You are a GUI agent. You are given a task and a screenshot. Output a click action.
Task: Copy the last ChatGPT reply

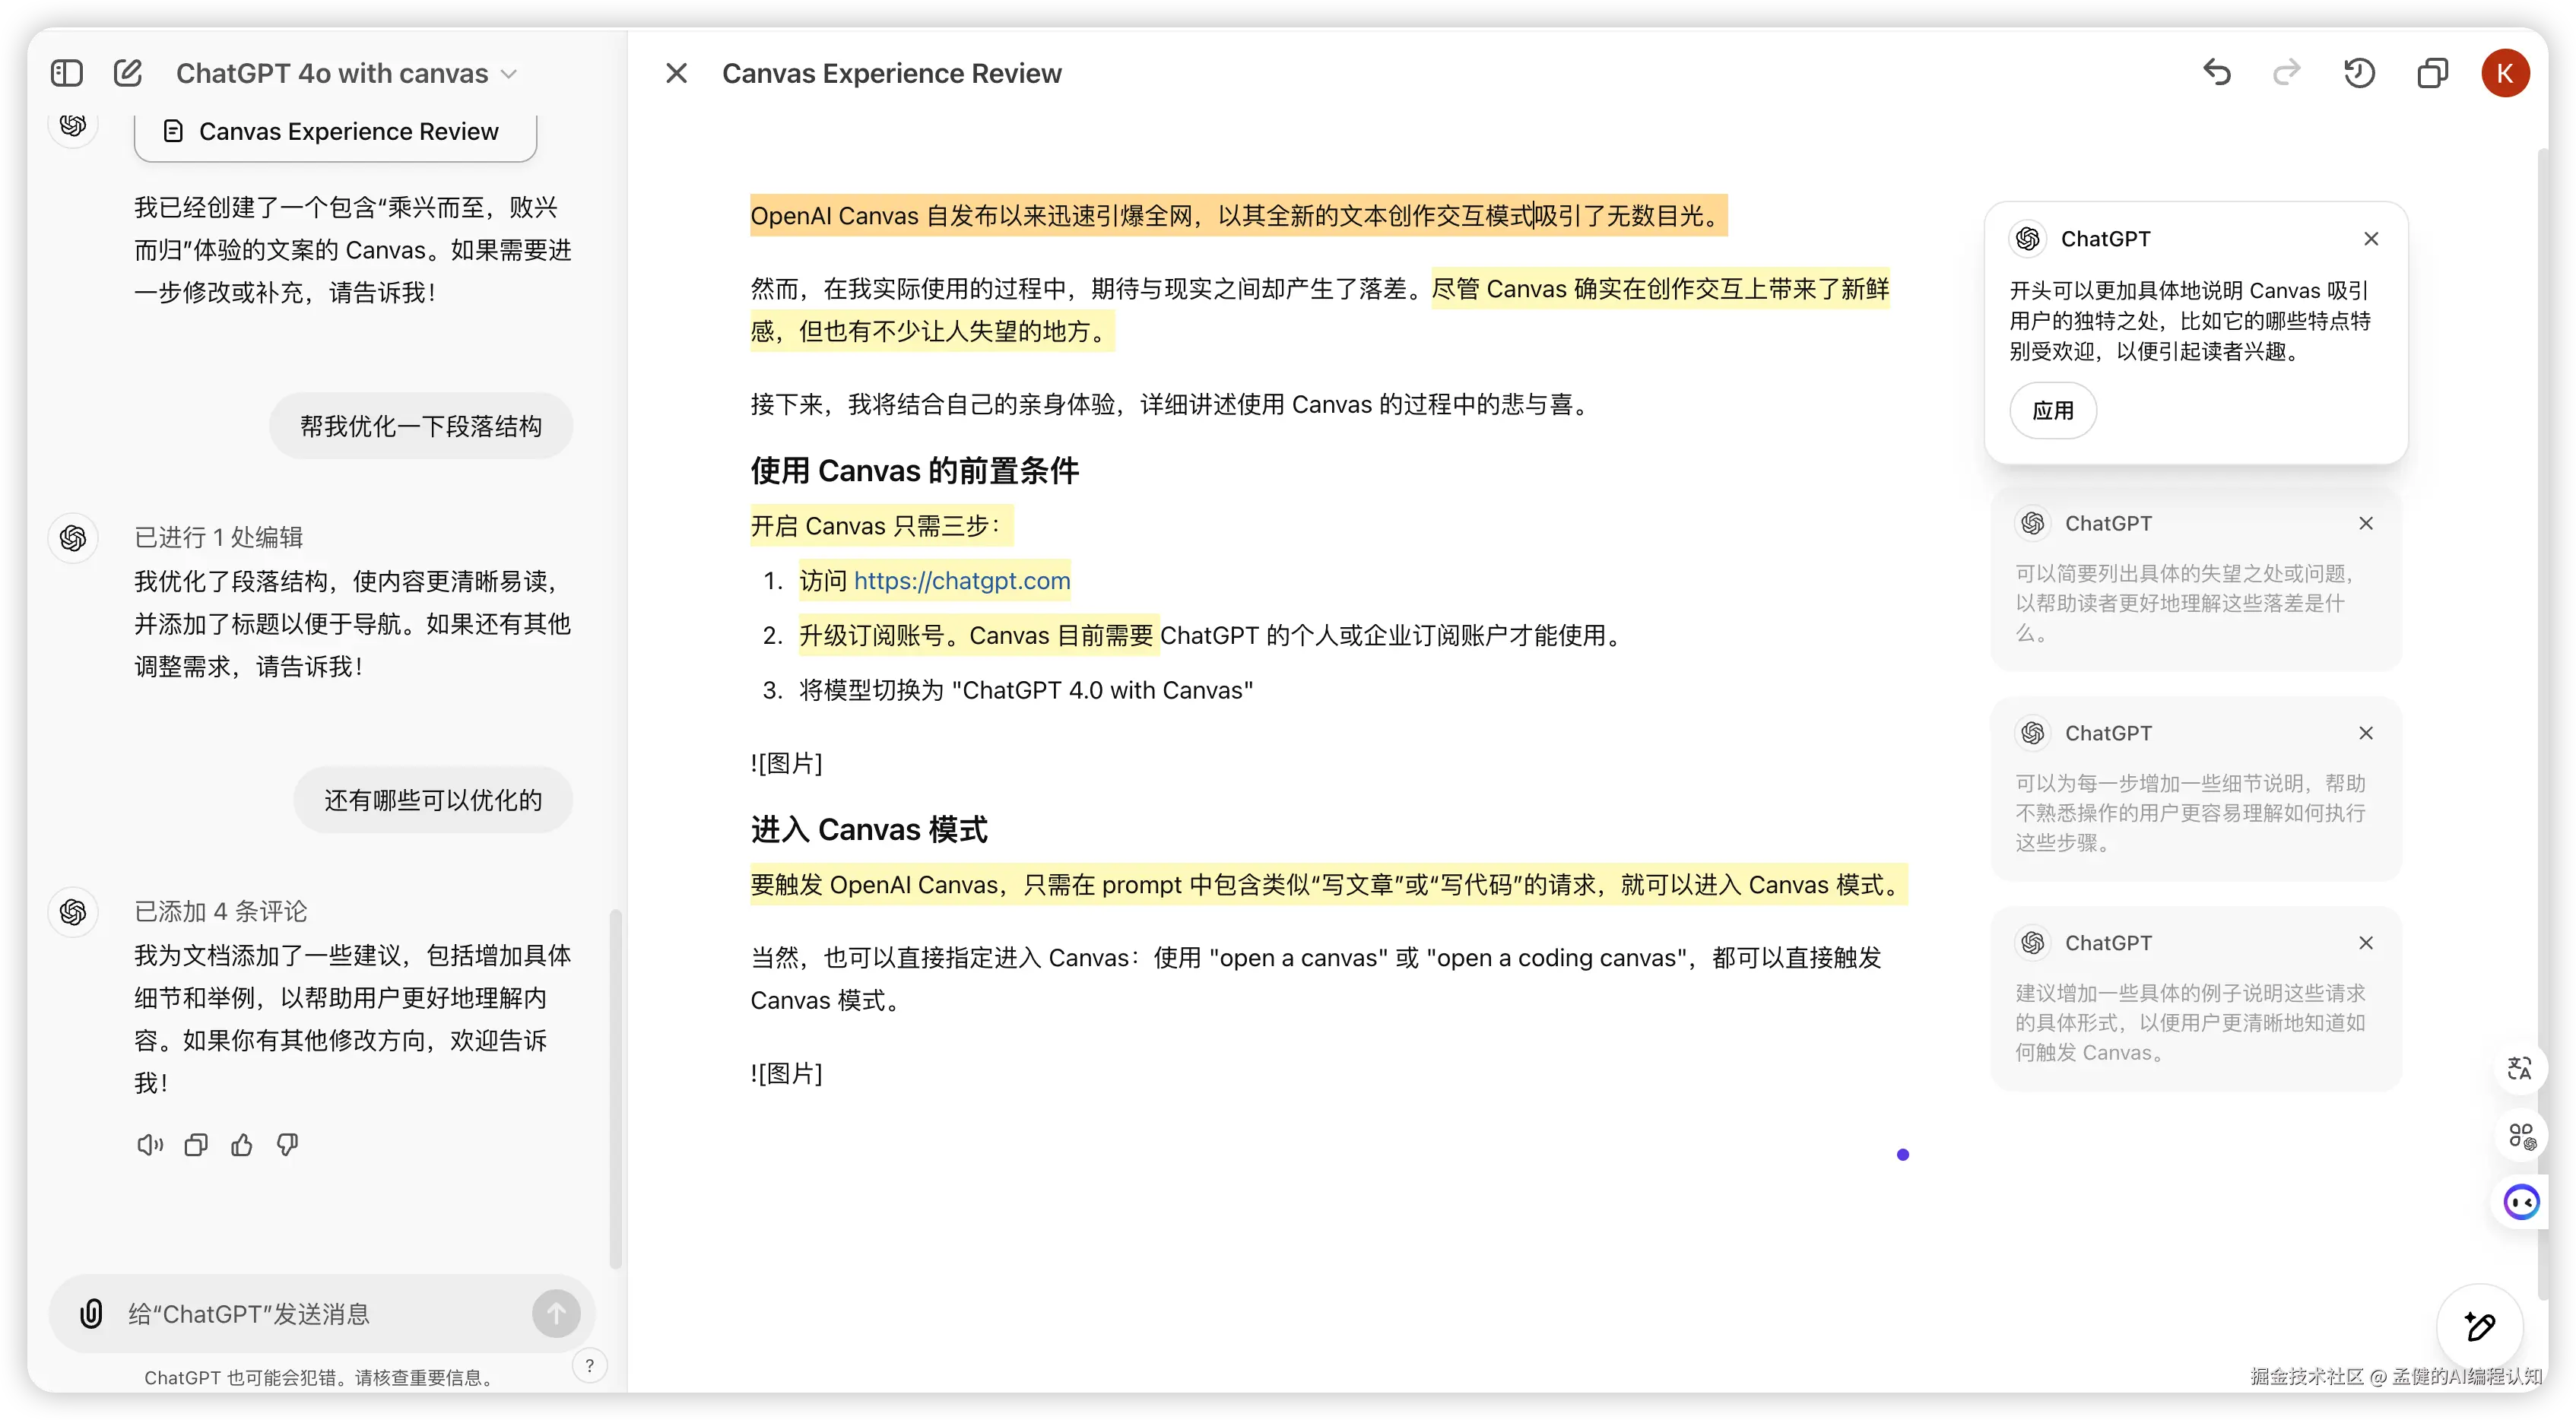click(x=196, y=1146)
